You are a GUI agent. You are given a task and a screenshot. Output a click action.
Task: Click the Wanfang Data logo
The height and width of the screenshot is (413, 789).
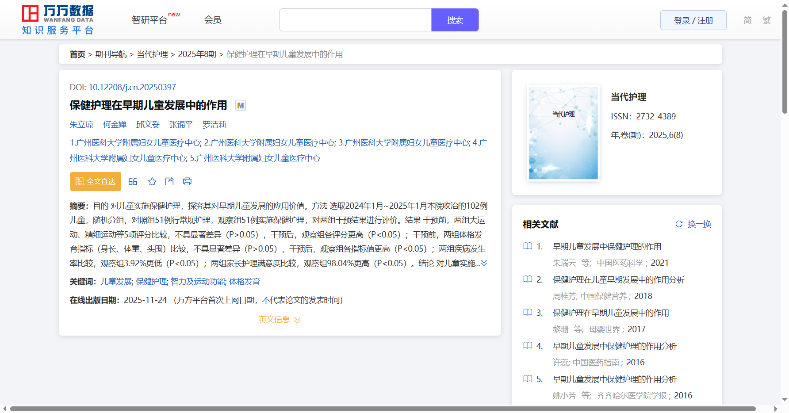point(58,20)
